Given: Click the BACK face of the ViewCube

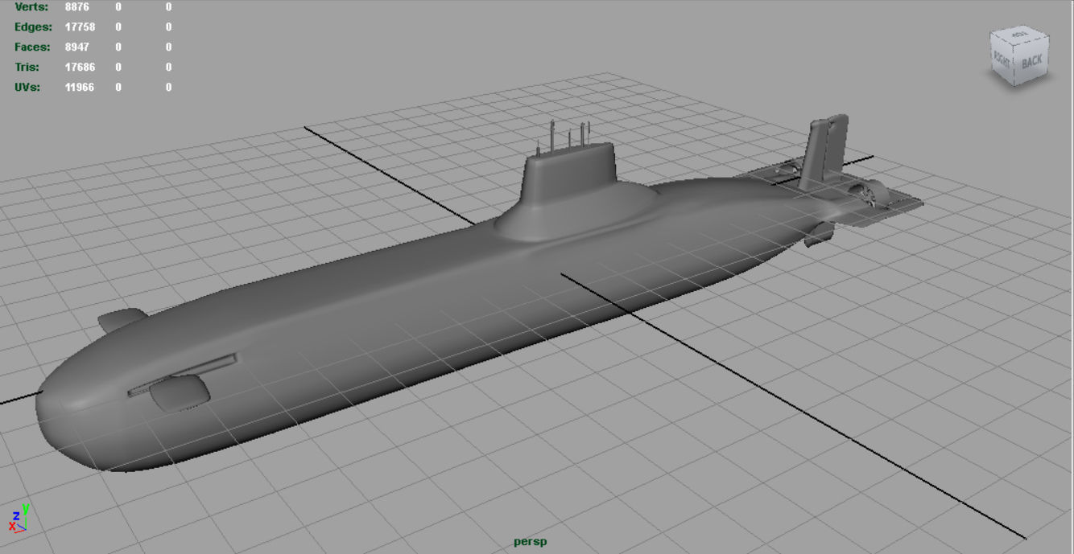Looking at the screenshot, I should 1032,60.
